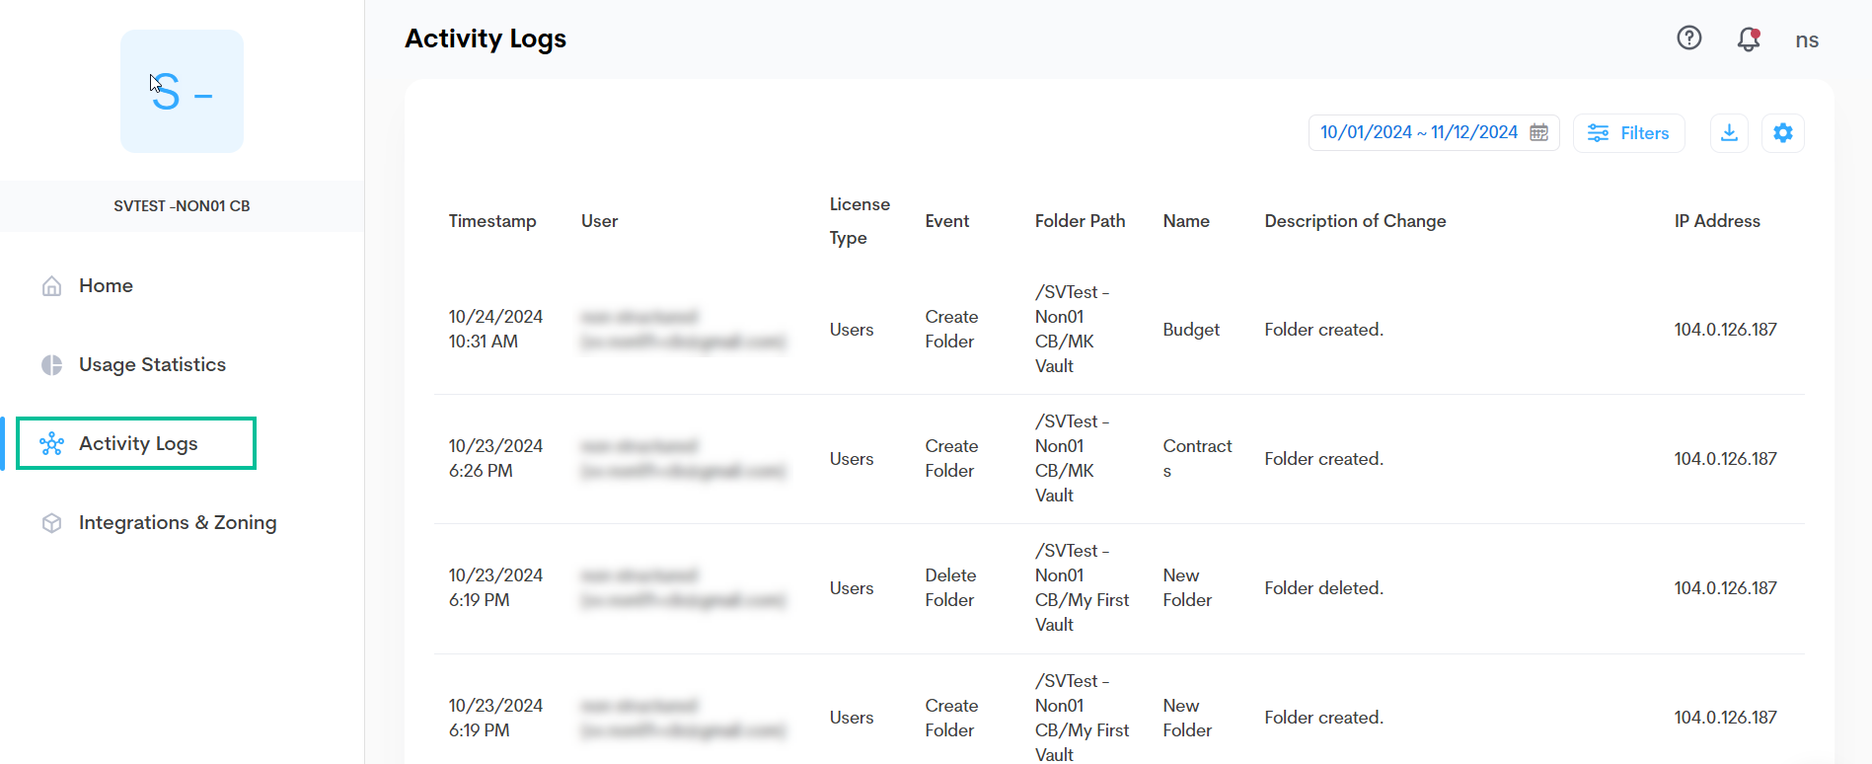Click the Activity Logs page heading
Image resolution: width=1872 pixels, height=764 pixels.
(x=486, y=38)
